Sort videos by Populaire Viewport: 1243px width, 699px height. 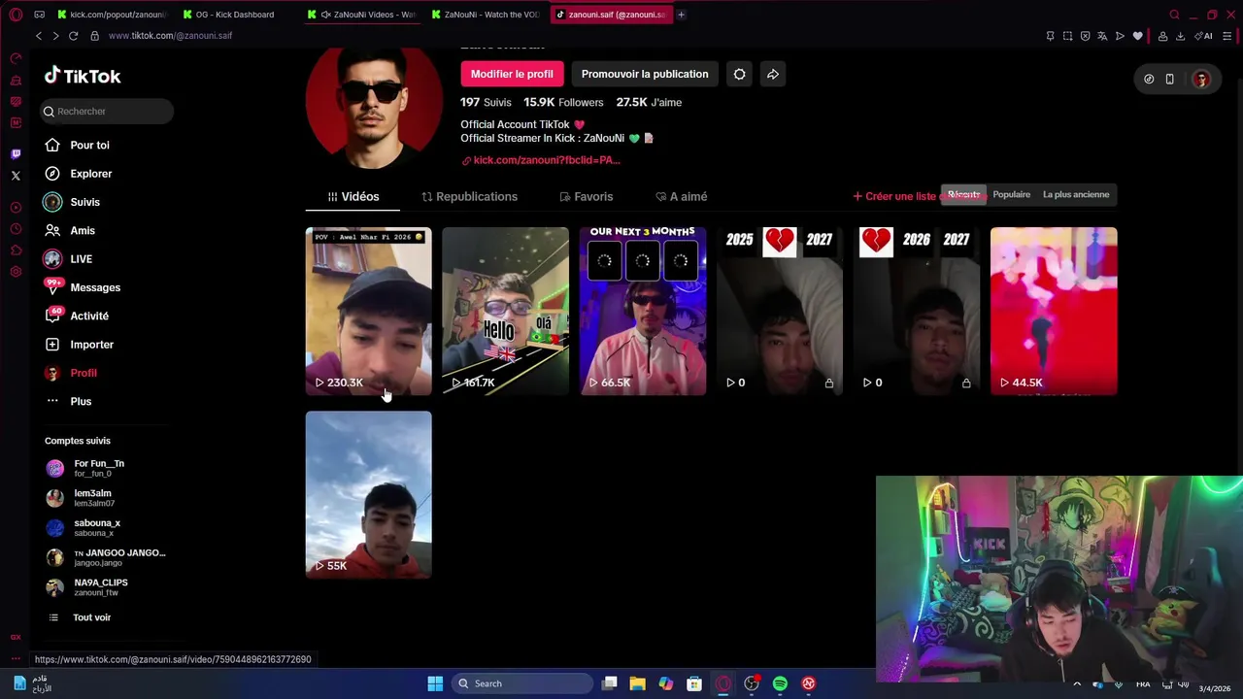(1011, 194)
